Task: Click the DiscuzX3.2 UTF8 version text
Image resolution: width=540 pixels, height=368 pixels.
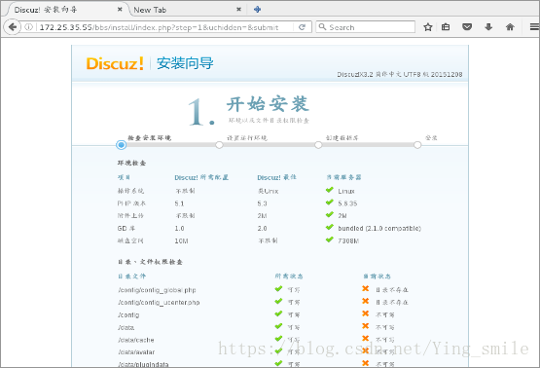Action: [x=400, y=74]
